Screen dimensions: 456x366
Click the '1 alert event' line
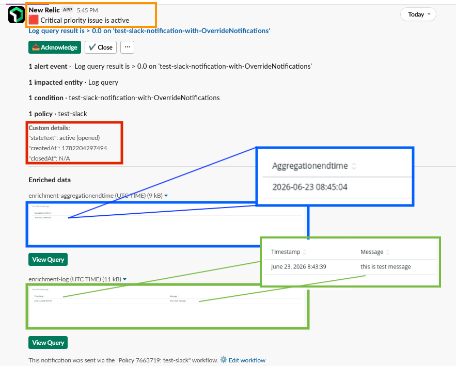[x=170, y=66]
